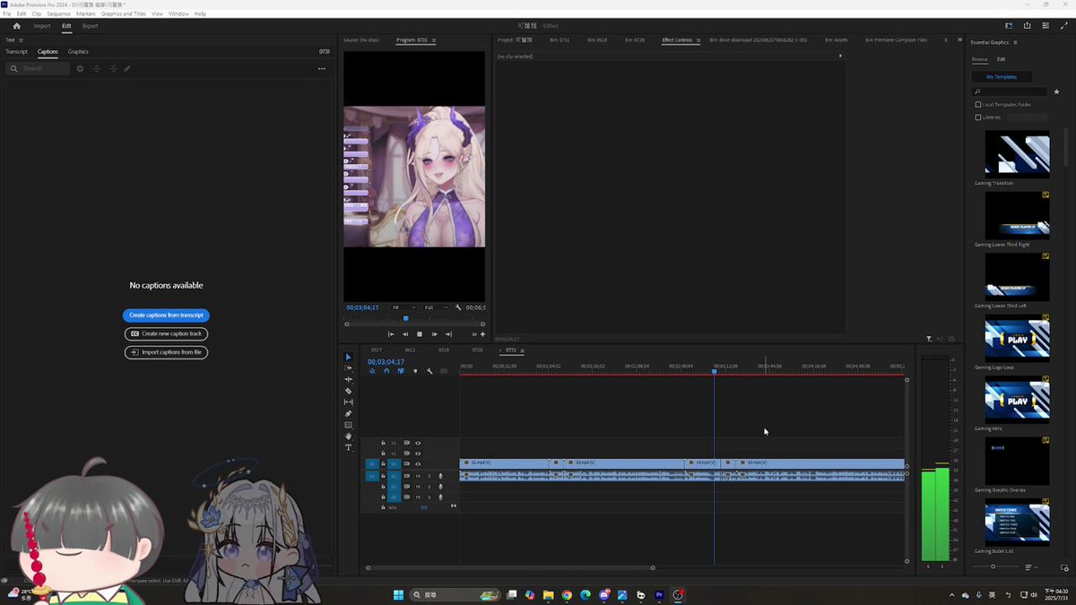The height and width of the screenshot is (605, 1076).
Task: Switch to Essential Graphics Edit tab
Action: [1001, 59]
